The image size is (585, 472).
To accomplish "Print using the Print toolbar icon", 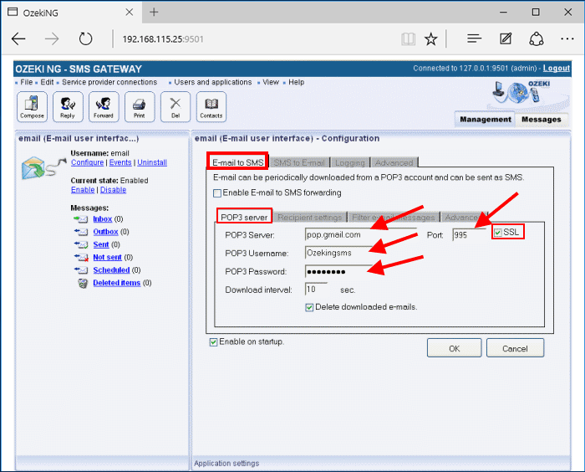I will (140, 106).
